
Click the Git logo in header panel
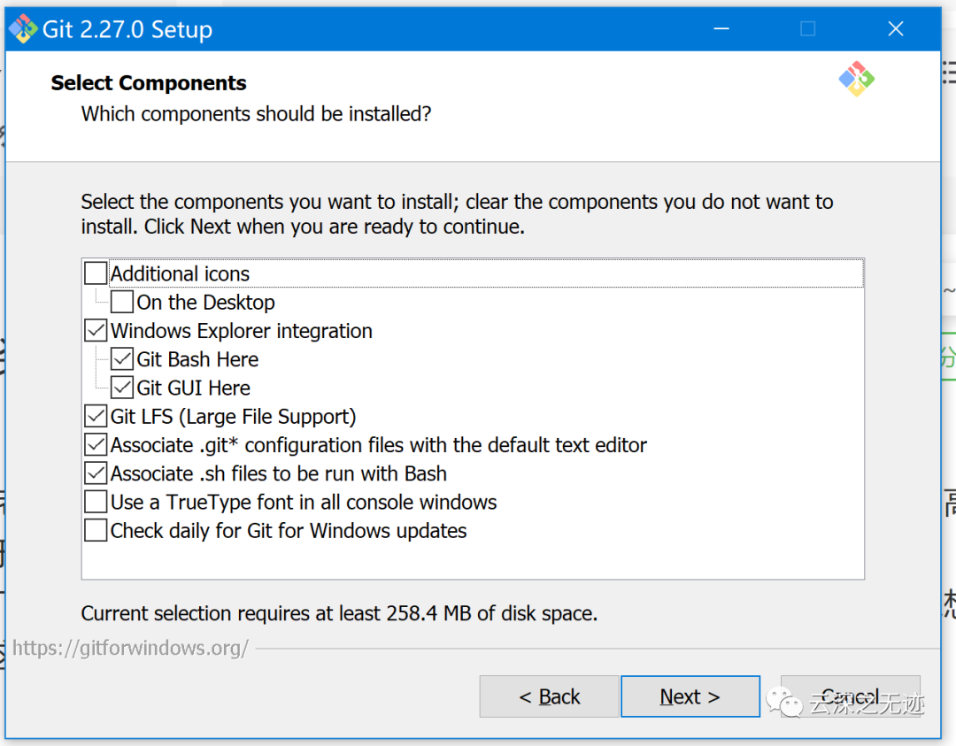856,80
